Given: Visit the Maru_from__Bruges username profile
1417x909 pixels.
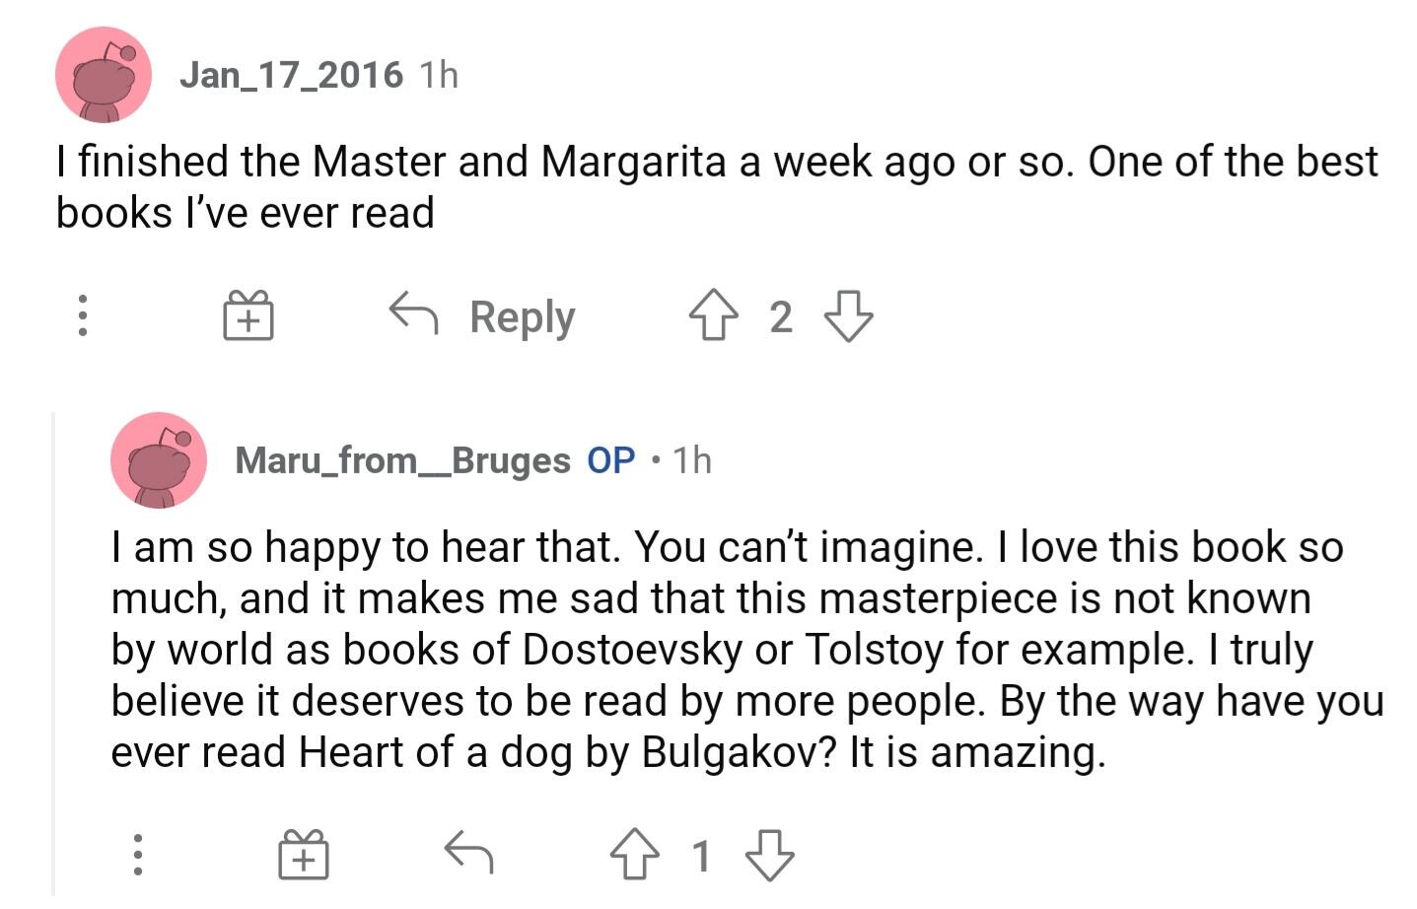Looking at the screenshot, I should 402,460.
